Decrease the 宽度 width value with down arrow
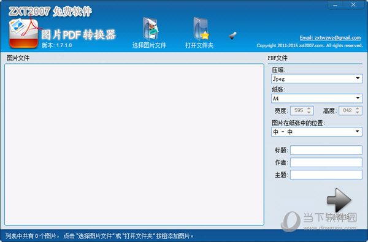 point(309,112)
